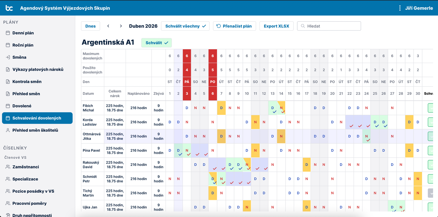Click the Denní plán calendar icon

8,33
